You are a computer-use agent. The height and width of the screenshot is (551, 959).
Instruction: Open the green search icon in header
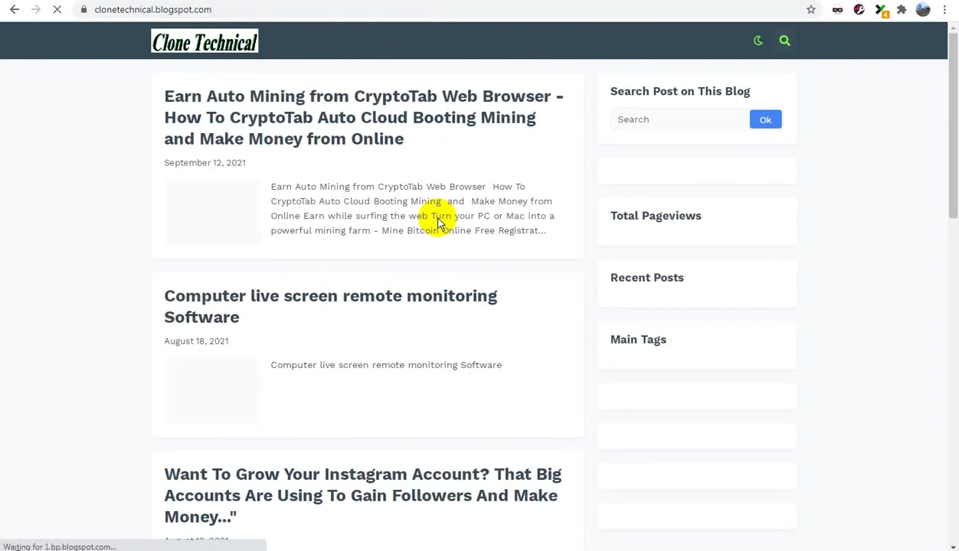784,41
